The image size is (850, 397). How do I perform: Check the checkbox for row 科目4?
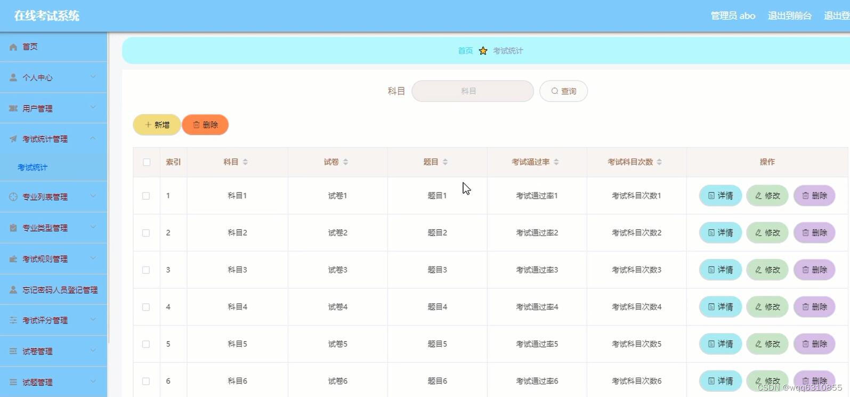pyautogui.click(x=146, y=307)
